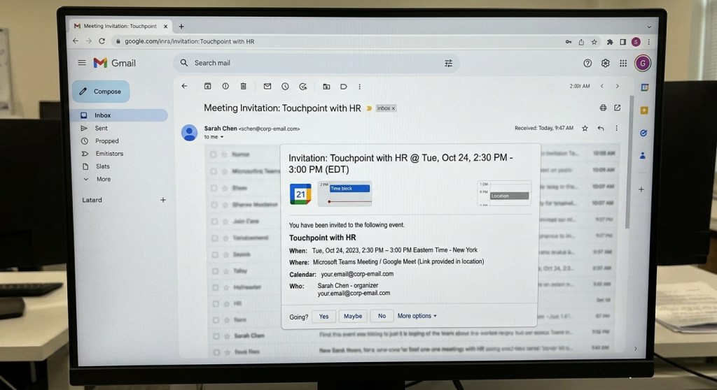Move email to a folder
The height and width of the screenshot is (390, 717).
click(326, 86)
